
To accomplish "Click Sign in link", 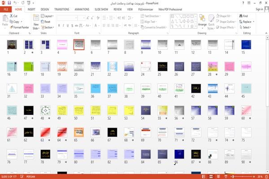I will 259,9.
